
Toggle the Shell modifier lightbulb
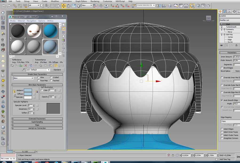[x=222, y=24]
